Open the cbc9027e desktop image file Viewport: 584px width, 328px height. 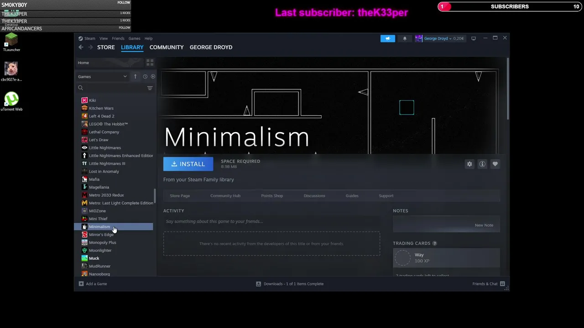[11, 72]
